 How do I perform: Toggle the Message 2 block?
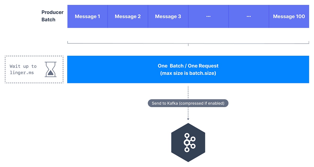(128, 16)
